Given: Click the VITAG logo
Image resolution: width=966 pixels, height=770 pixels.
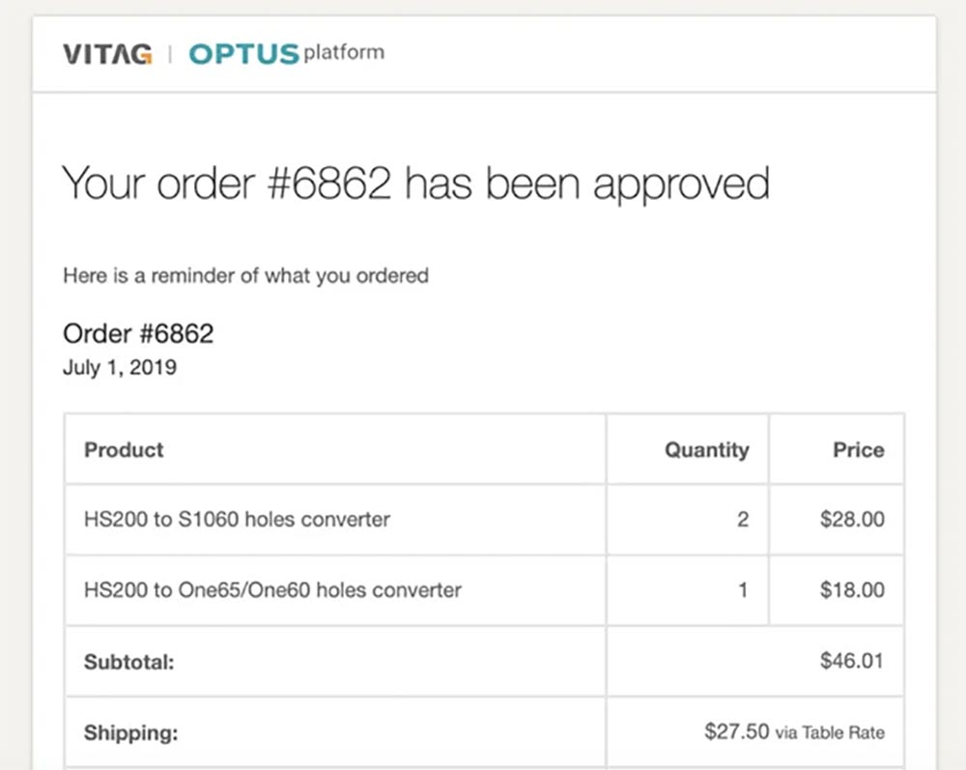Looking at the screenshot, I should 107,54.
